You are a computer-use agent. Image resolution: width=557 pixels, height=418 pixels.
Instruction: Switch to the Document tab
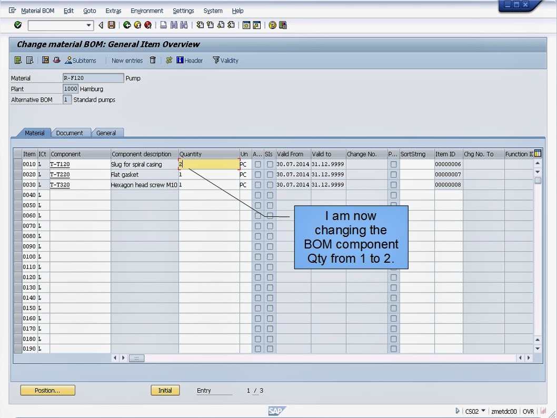[x=69, y=133]
